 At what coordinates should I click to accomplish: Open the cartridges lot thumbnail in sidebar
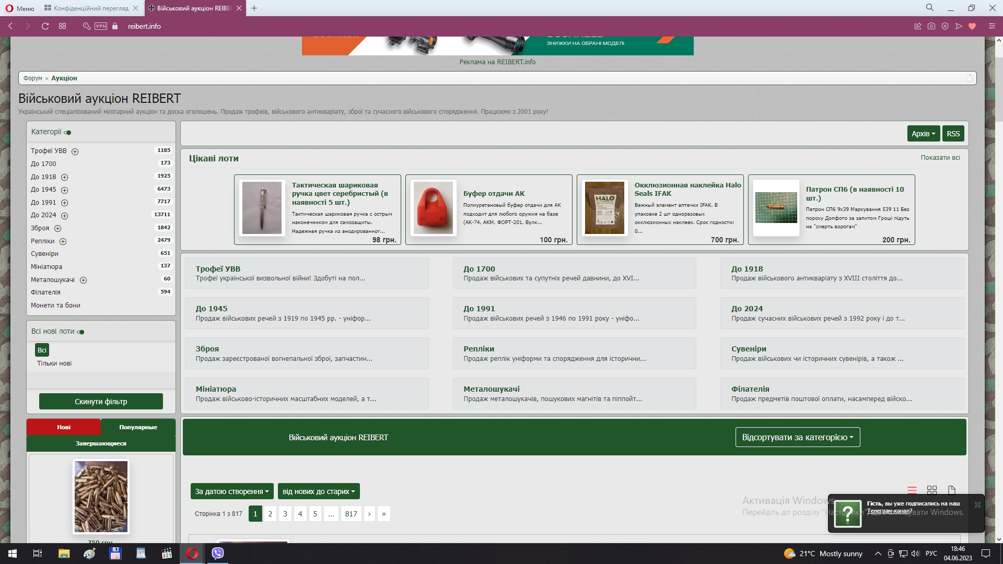click(x=101, y=497)
